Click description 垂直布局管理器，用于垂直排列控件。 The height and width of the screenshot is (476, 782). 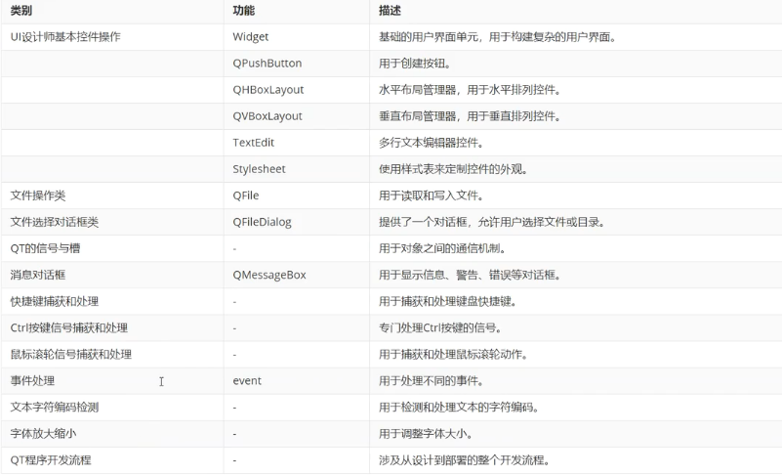[470, 116]
